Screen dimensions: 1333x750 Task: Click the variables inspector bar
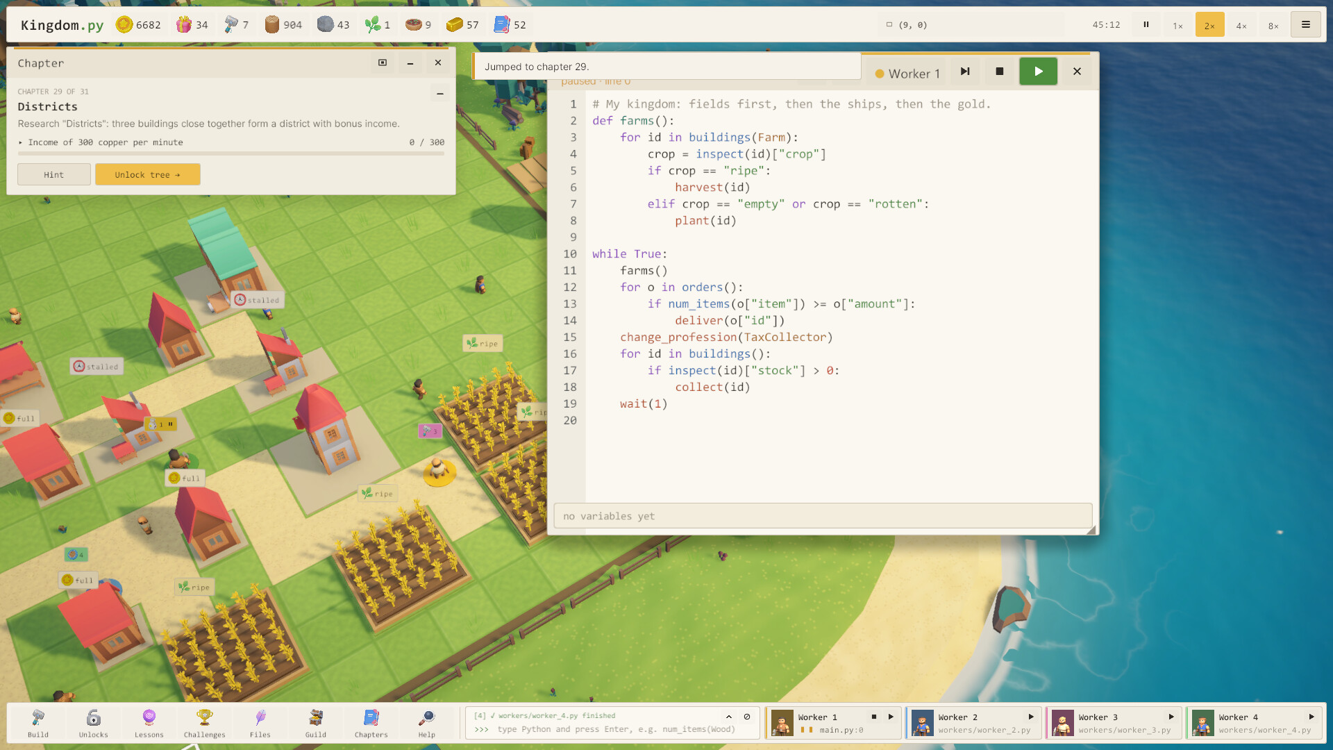(823, 516)
